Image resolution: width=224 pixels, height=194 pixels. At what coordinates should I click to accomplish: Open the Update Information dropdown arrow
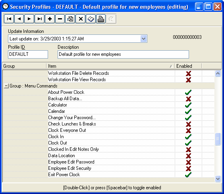[143, 38]
